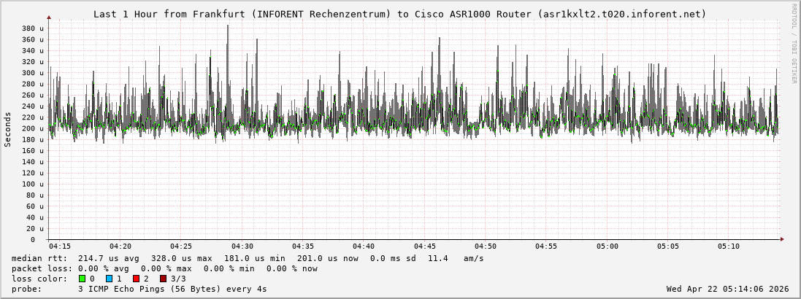801x299 pixels.
Task: Click the Wed Apr 22 timestamp text
Action: pos(727,289)
